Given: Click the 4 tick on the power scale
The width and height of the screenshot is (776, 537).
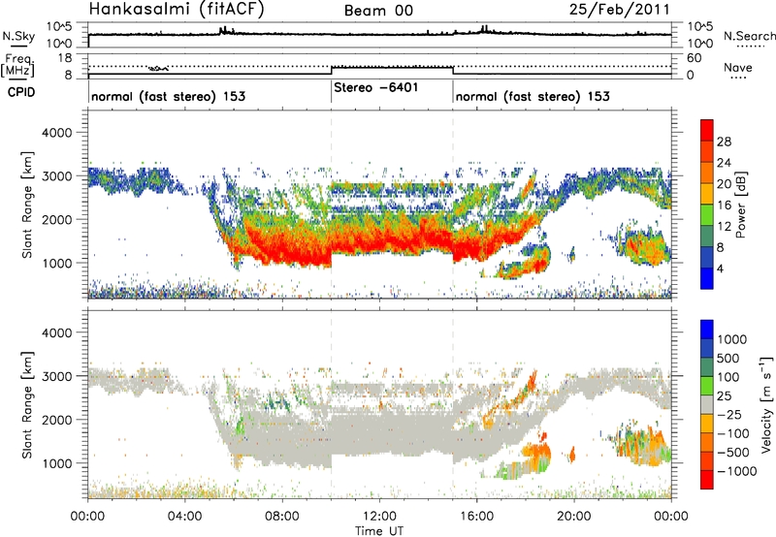Looking at the screenshot, I should point(720,268).
